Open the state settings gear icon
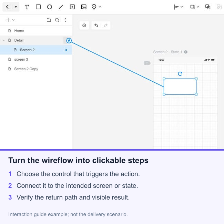 click(186, 52)
